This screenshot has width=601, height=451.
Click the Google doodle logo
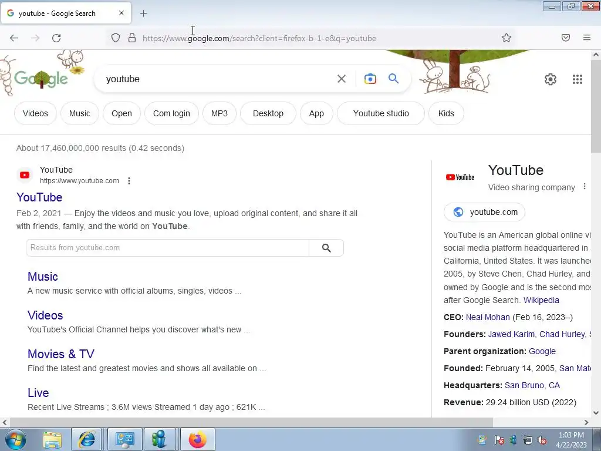point(42,79)
